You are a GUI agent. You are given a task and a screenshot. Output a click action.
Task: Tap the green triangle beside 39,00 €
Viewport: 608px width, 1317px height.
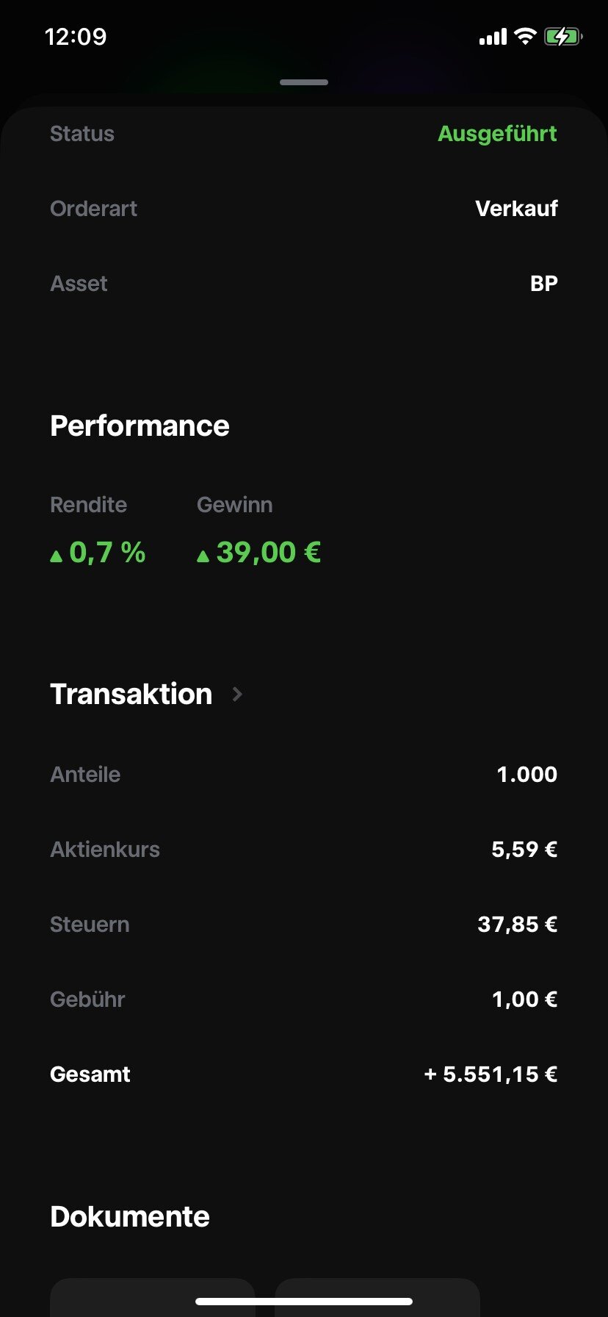203,556
